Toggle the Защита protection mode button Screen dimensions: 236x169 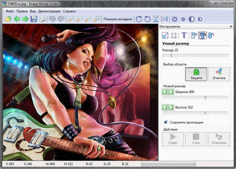196,74
